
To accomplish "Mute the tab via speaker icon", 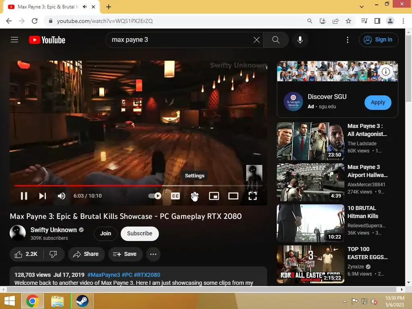I will (x=84, y=7).
